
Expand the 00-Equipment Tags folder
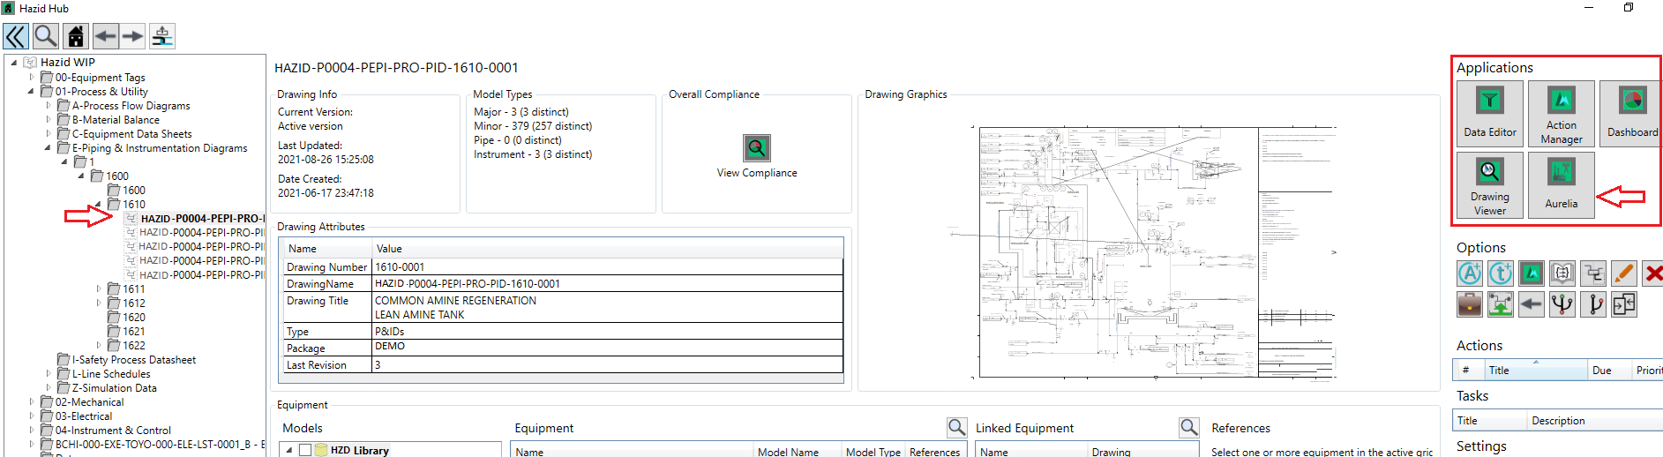click(32, 78)
